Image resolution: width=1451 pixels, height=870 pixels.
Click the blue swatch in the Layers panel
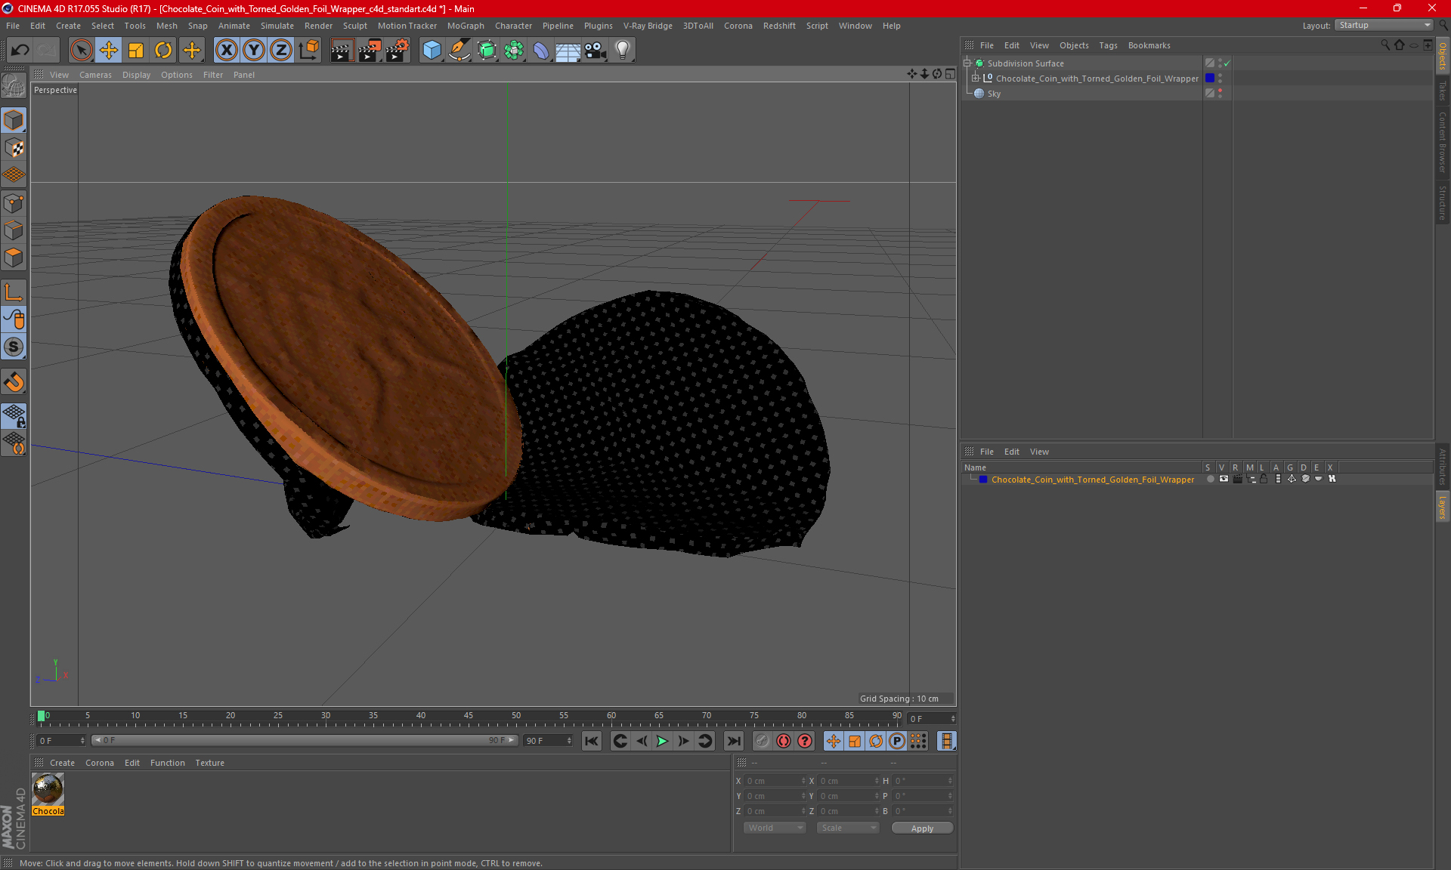coord(983,479)
